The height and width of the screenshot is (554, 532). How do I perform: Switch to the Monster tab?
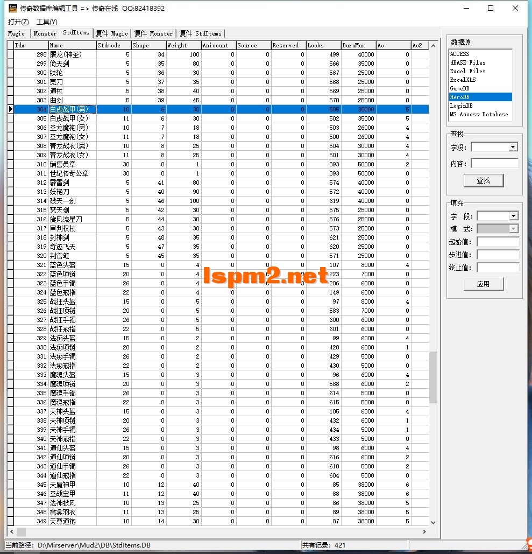44,33
